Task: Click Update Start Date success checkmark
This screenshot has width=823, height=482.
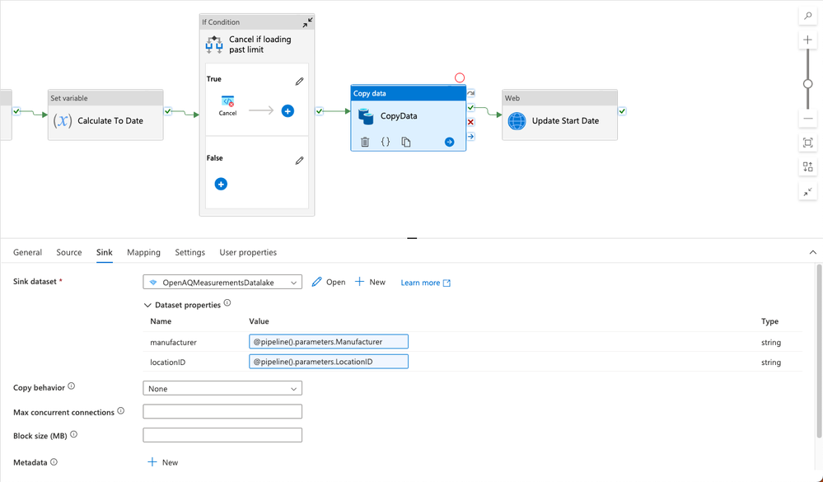Action: click(x=622, y=111)
